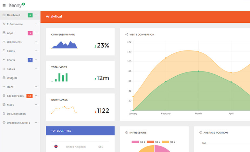The height and width of the screenshot is (152, 250).
Task: Click the Widgets envelope icon in sidebar
Action: (x=4, y=78)
